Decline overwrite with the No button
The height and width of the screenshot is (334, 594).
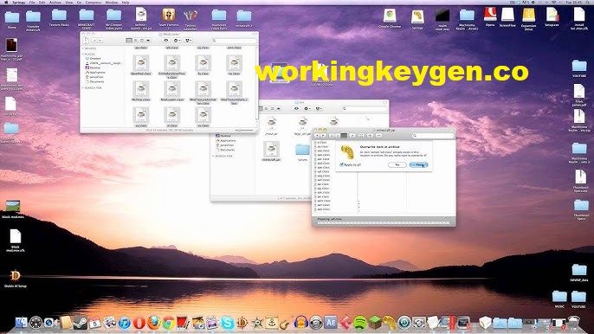pyautogui.click(x=397, y=164)
